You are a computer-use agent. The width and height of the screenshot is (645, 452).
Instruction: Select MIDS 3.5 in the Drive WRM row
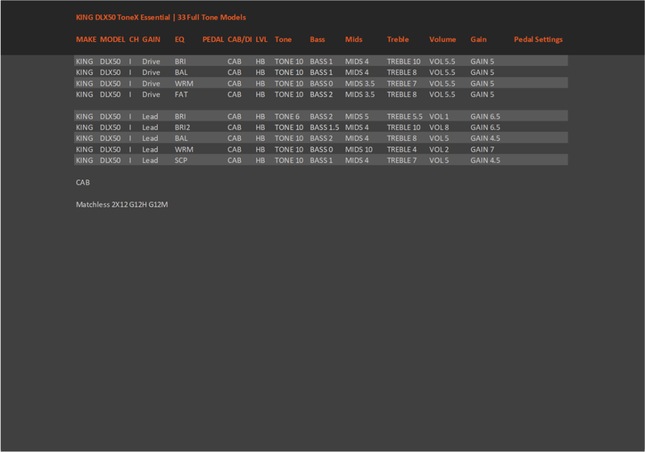(x=360, y=84)
